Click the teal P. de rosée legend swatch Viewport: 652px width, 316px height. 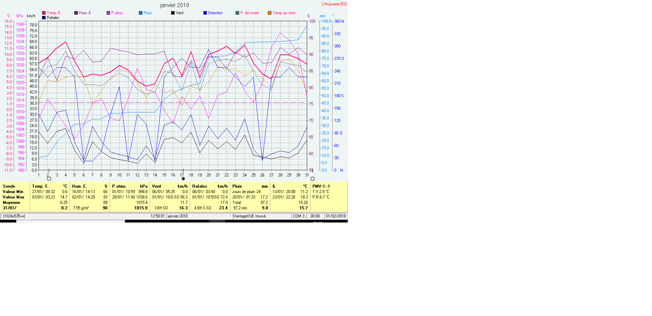pos(237,13)
